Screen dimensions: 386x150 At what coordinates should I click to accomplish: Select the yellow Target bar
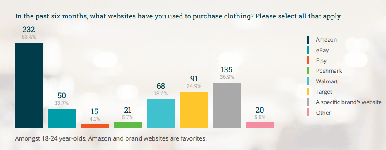[194, 110]
